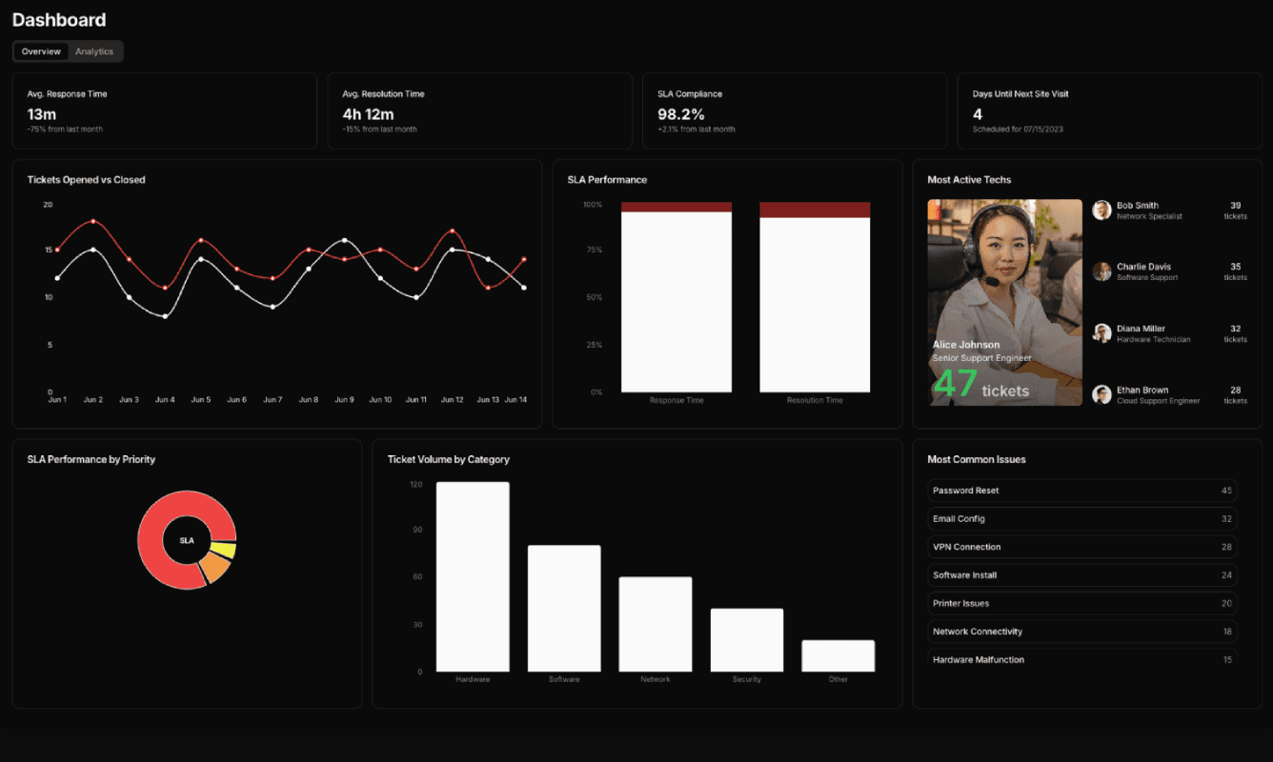Click Bob Smith's profile avatar

point(1101,210)
